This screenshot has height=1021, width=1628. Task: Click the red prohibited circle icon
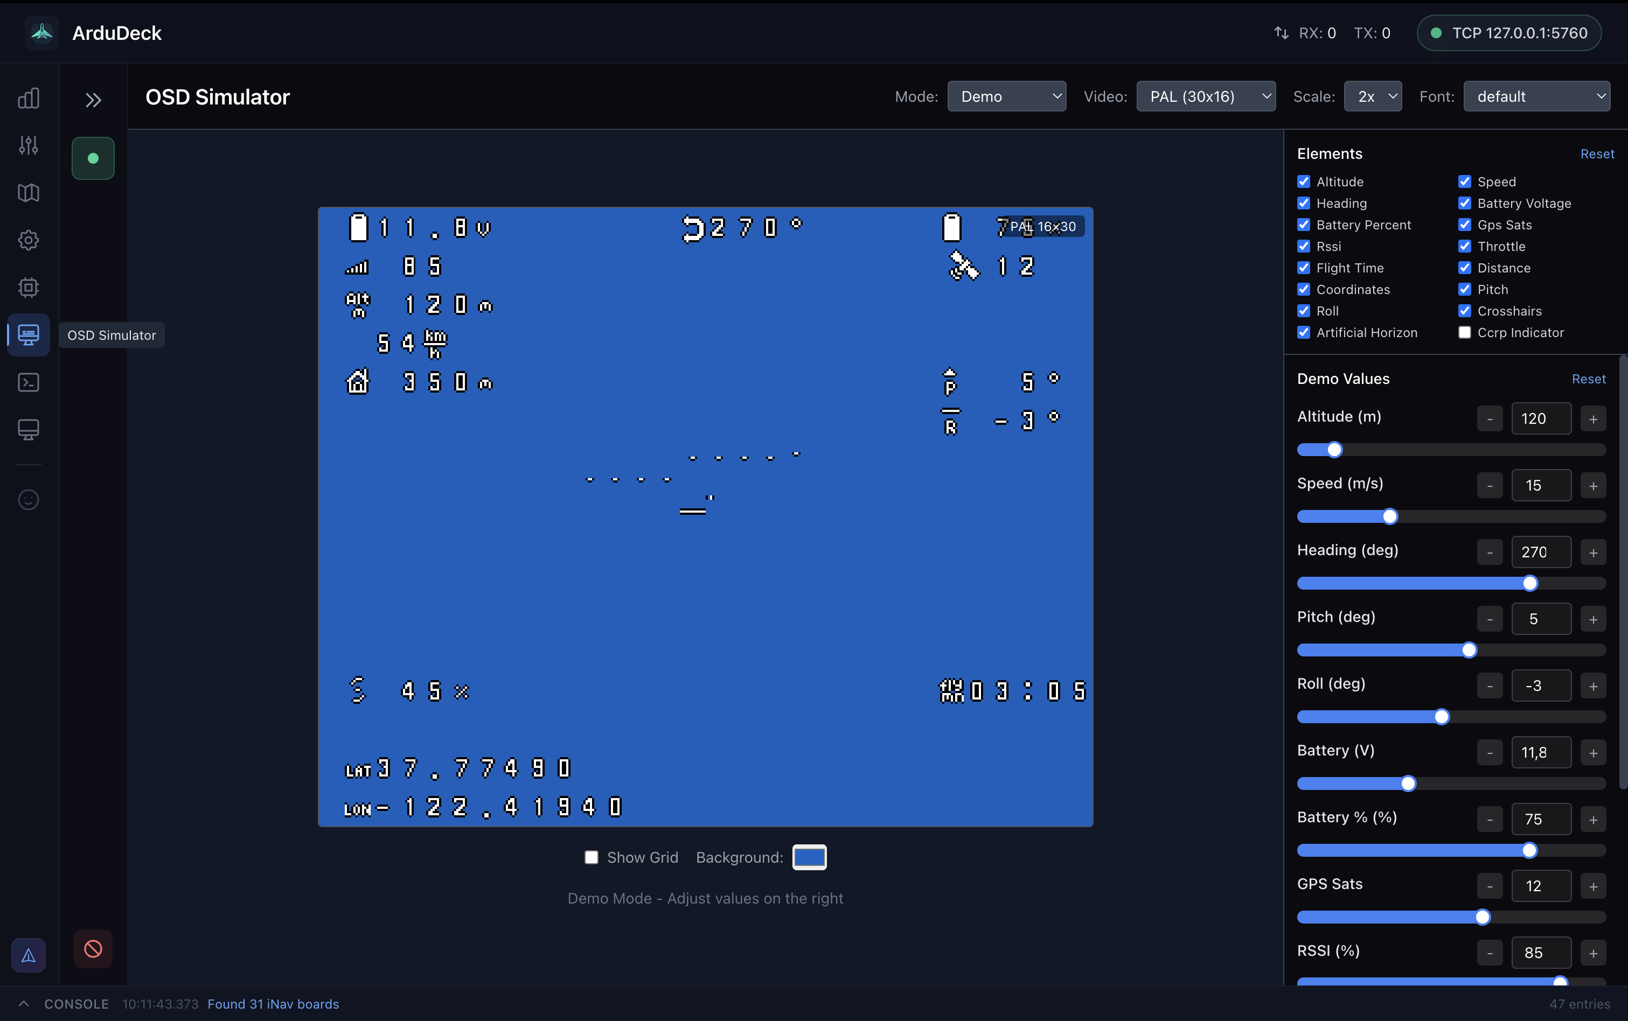tap(93, 949)
